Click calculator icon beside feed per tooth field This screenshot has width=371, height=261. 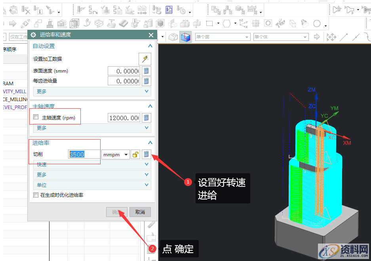click(x=146, y=81)
